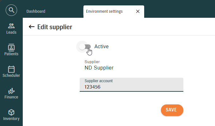Open Scheduler via the calendar icon

click(x=11, y=69)
